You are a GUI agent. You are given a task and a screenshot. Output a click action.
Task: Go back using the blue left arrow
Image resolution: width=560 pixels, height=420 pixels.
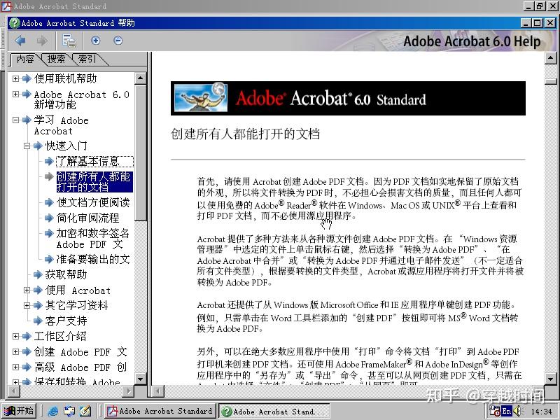click(20, 41)
